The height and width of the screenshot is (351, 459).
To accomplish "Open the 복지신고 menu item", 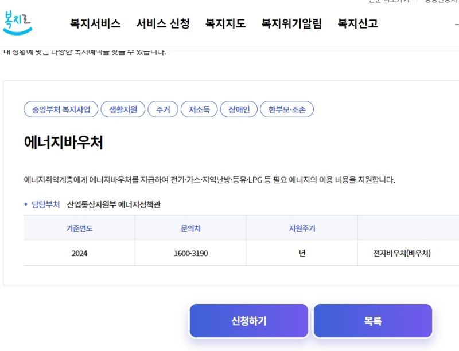I will point(357,24).
